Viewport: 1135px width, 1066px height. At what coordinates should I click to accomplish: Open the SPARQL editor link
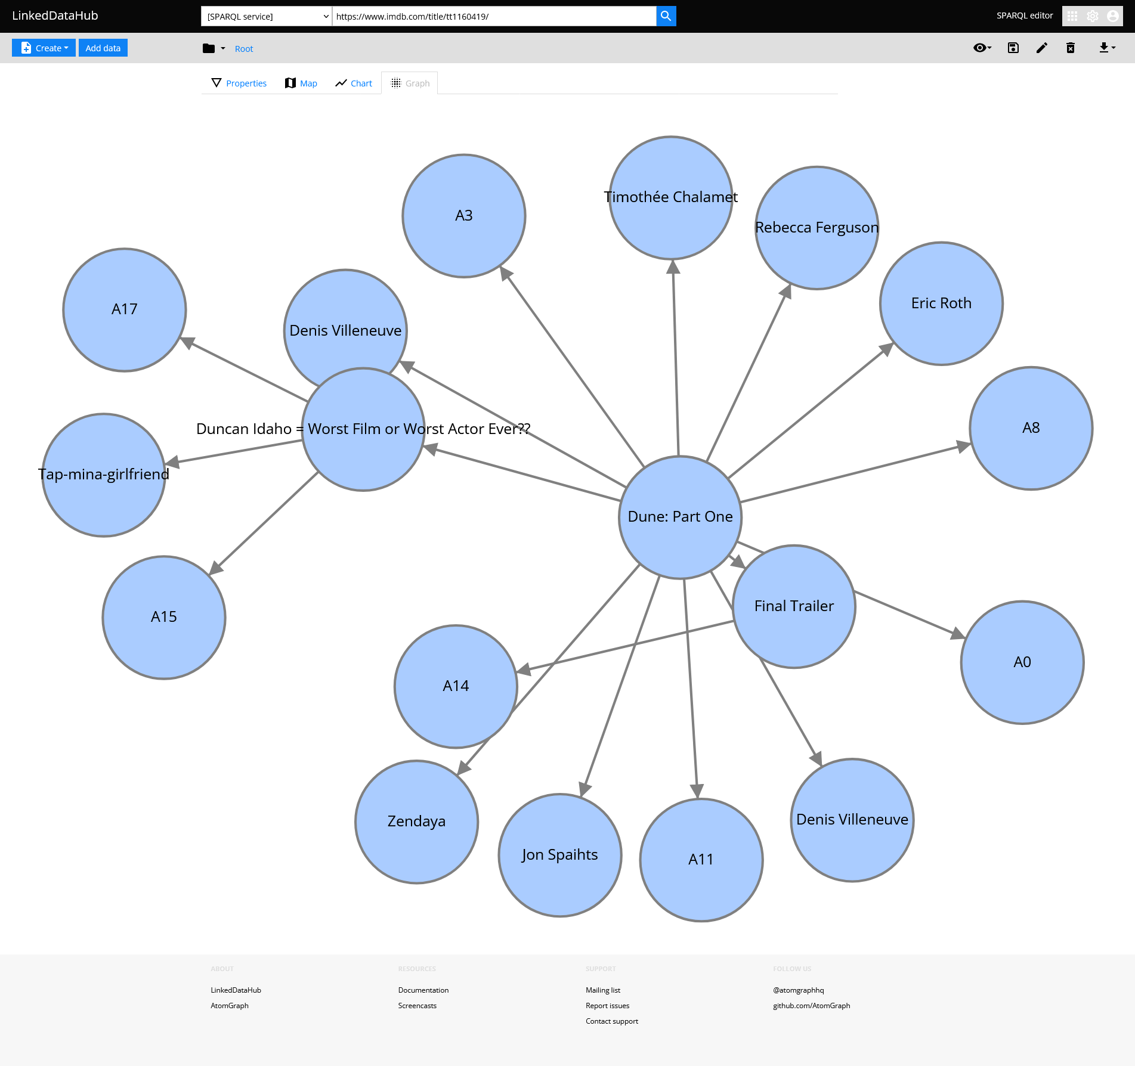click(x=1025, y=16)
